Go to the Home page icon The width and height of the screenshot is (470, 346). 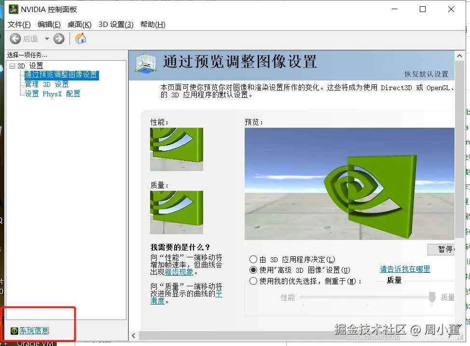coord(80,39)
